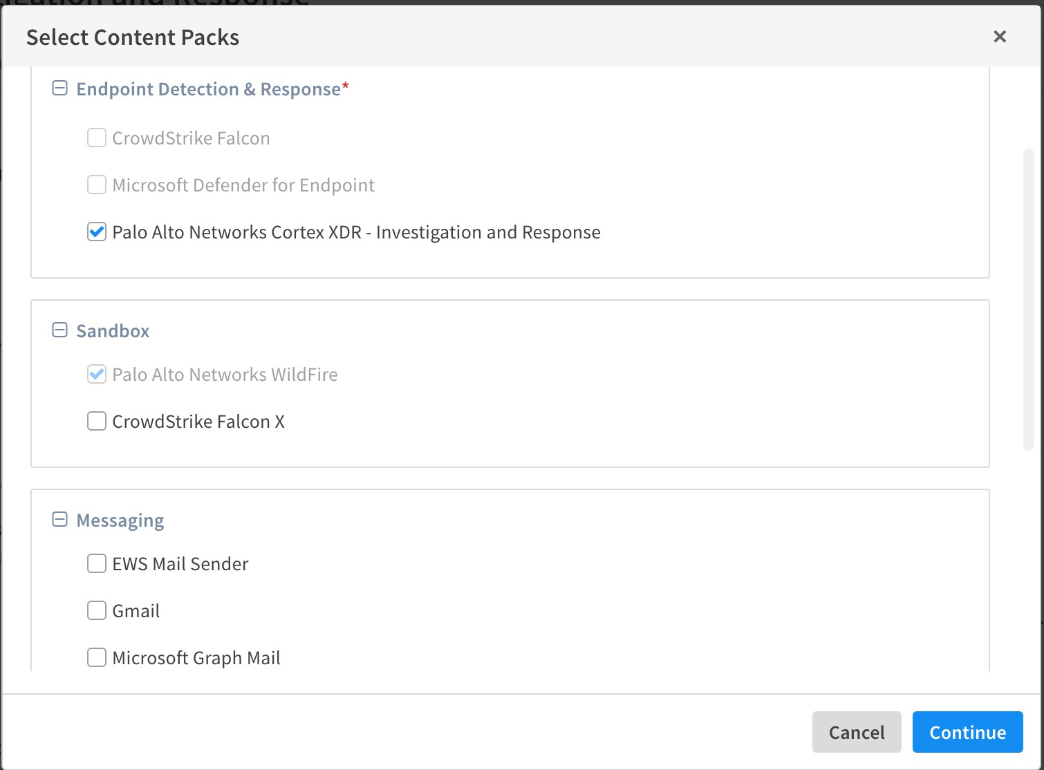Image resolution: width=1044 pixels, height=770 pixels.
Task: Click the 'EWS Mail Sender' label
Action: pos(180,564)
